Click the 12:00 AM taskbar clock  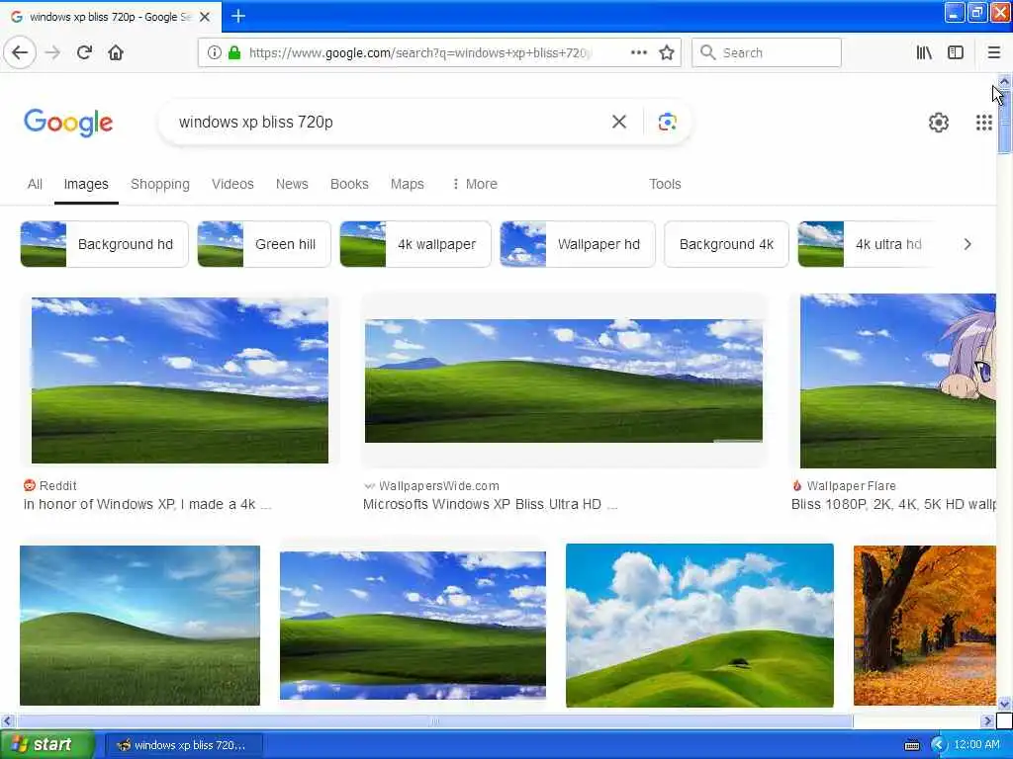(976, 745)
